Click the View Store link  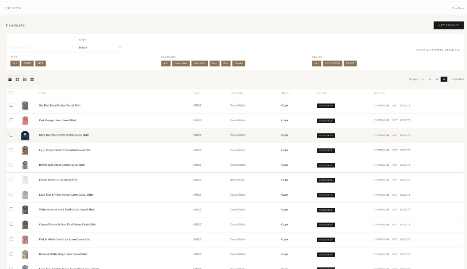(x=457, y=8)
